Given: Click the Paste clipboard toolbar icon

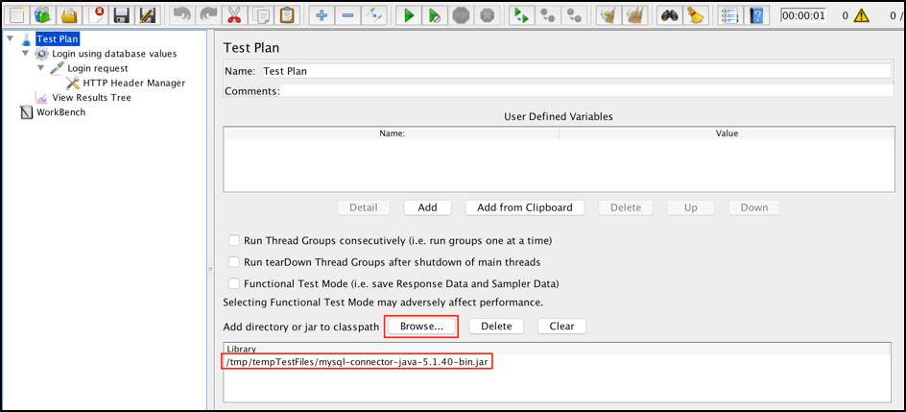Looking at the screenshot, I should [286, 15].
